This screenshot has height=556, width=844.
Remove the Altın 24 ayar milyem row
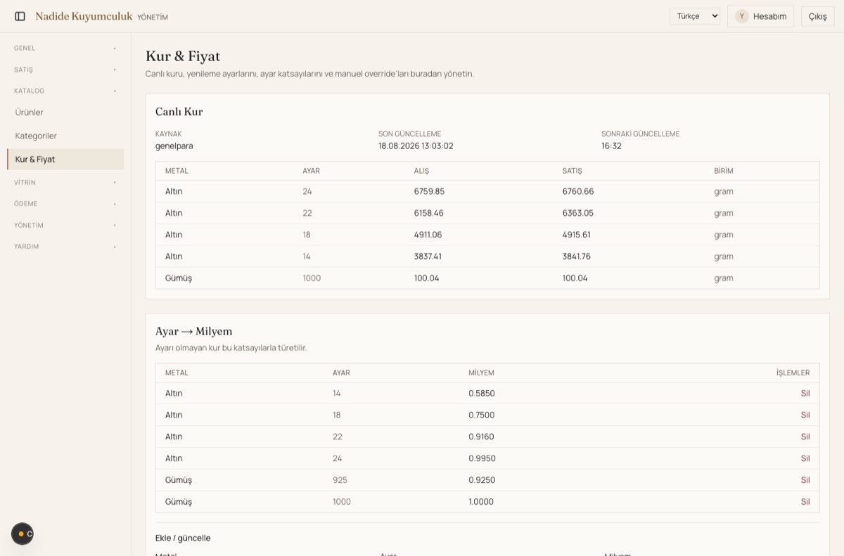point(805,458)
